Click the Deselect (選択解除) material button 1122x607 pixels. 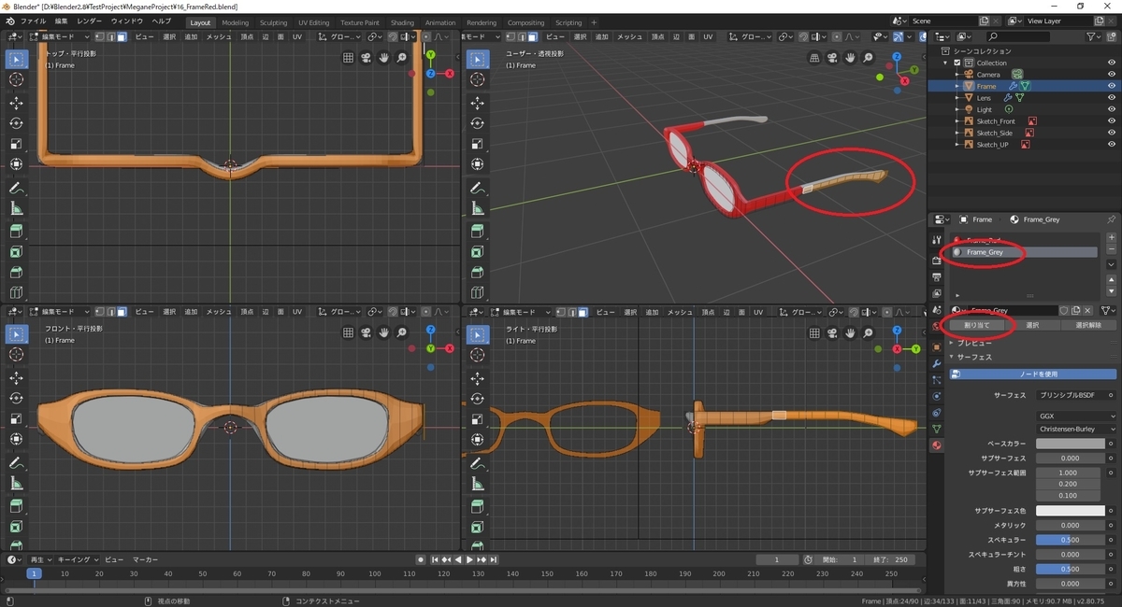pos(1088,325)
